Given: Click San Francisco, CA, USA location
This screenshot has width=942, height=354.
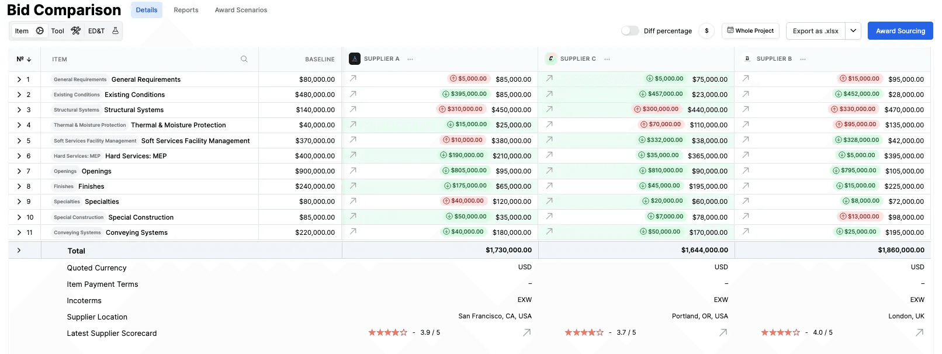Looking at the screenshot, I should (495, 316).
